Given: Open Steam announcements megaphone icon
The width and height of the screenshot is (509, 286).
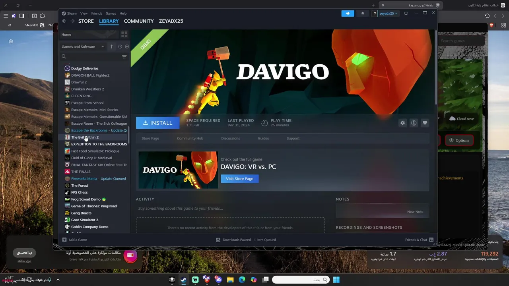Looking at the screenshot, I should click(x=348, y=13).
